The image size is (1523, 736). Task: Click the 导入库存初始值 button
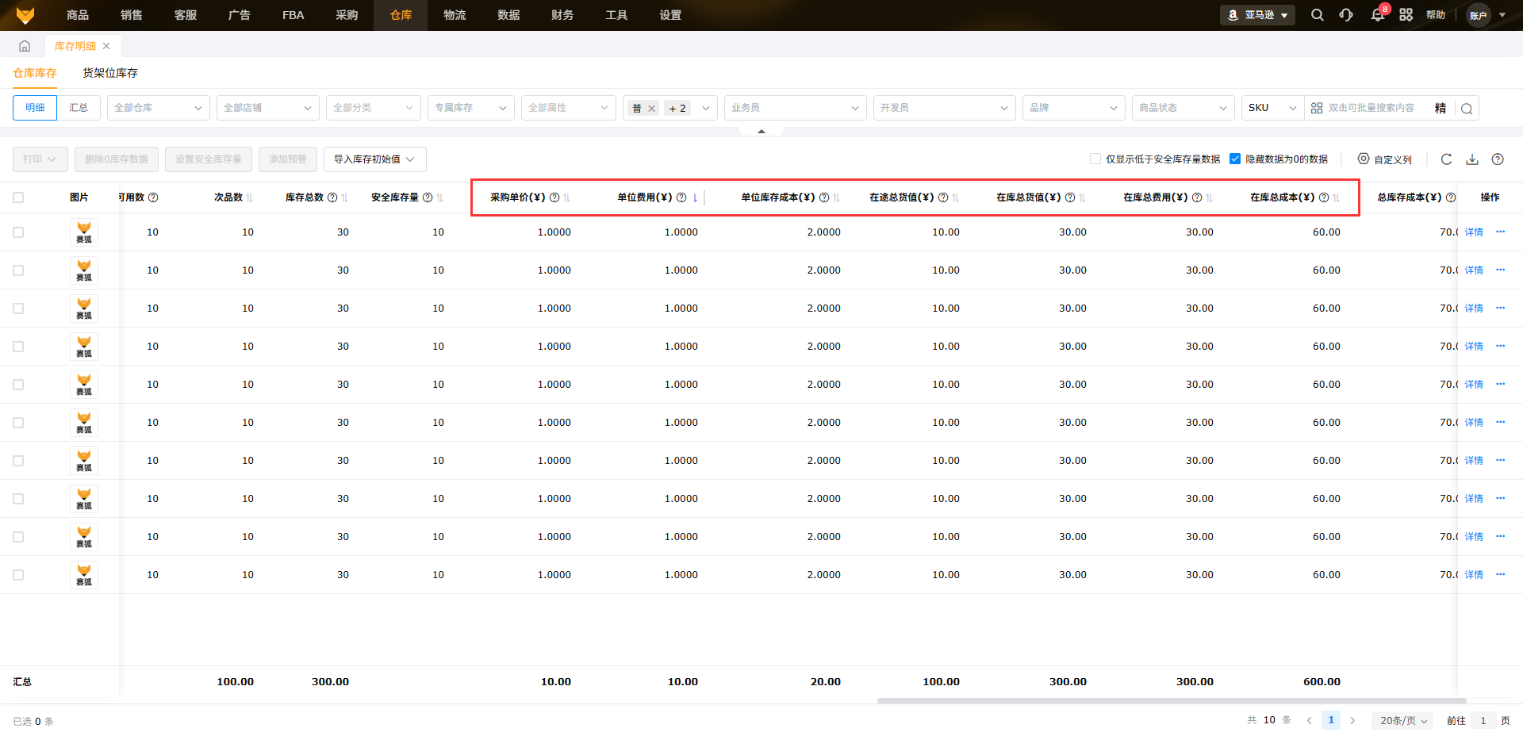[374, 159]
